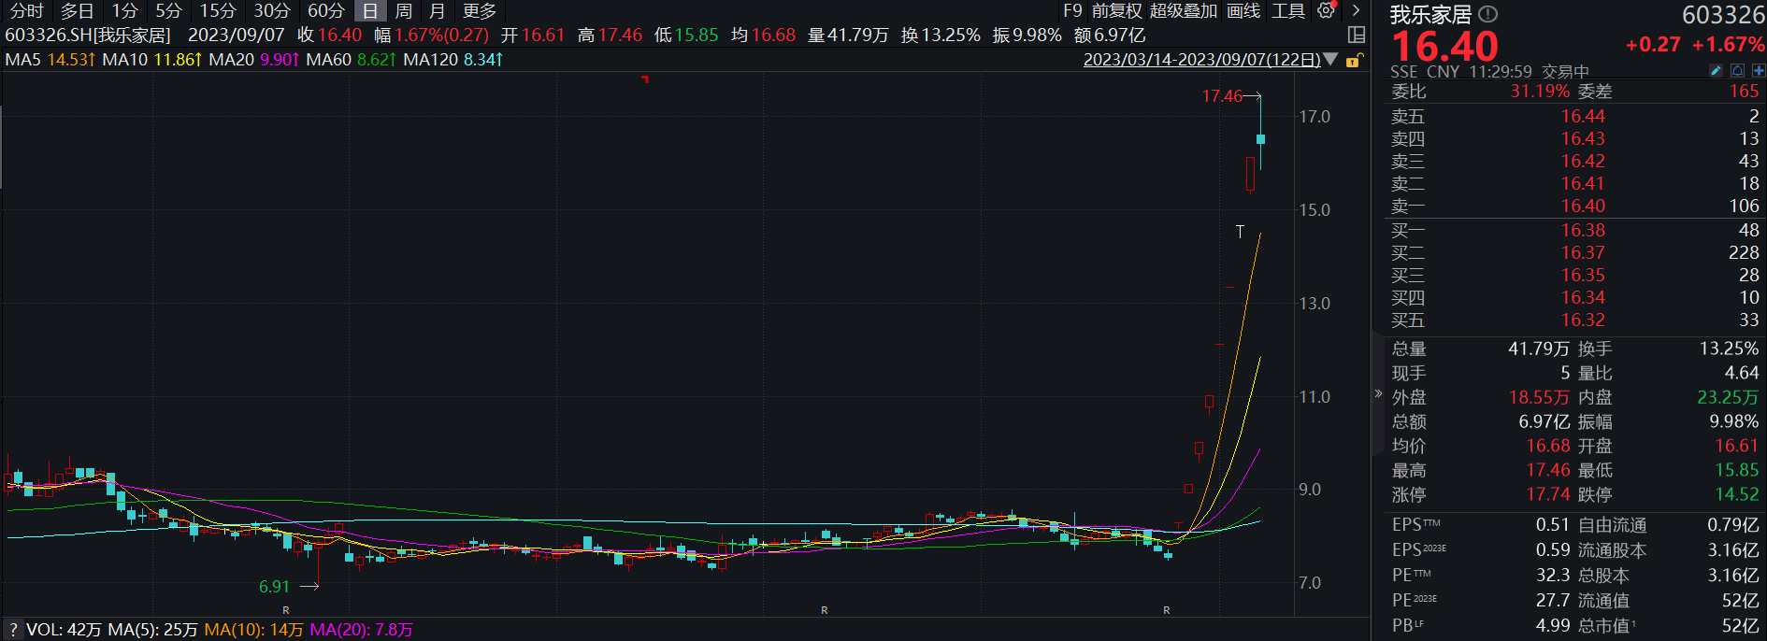Viewport: 1767px width, 641px height.
Task: Open the 更多 periods menu
Action: [480, 10]
